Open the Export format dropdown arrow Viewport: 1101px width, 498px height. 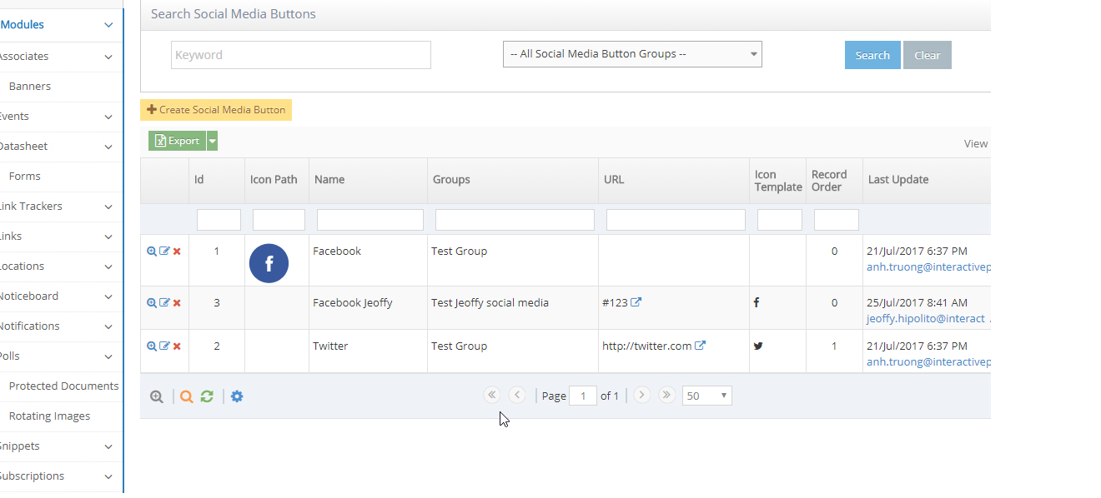point(212,140)
